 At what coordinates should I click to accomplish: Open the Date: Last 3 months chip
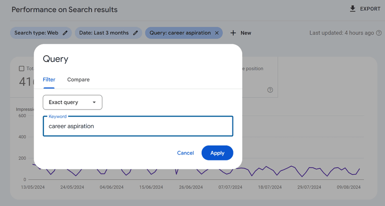pyautogui.click(x=108, y=33)
